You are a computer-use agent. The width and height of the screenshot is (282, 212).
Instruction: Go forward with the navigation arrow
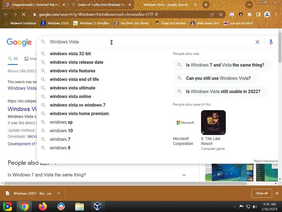pos(15,14)
